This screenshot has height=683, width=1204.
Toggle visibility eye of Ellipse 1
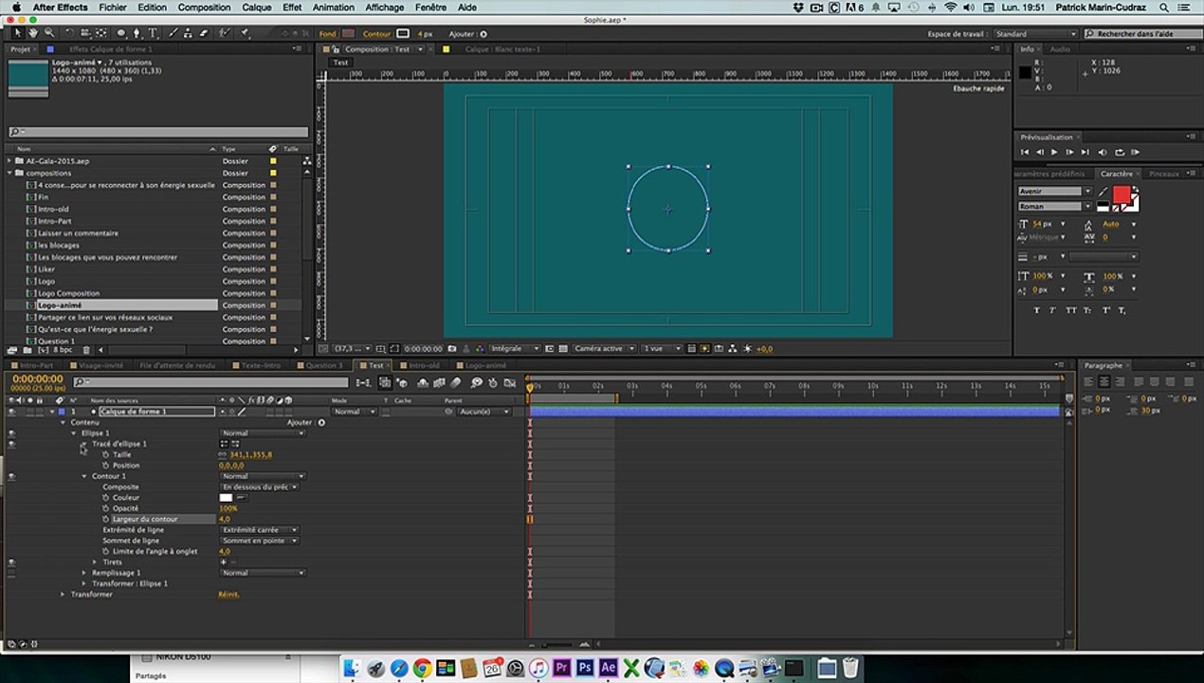click(11, 433)
